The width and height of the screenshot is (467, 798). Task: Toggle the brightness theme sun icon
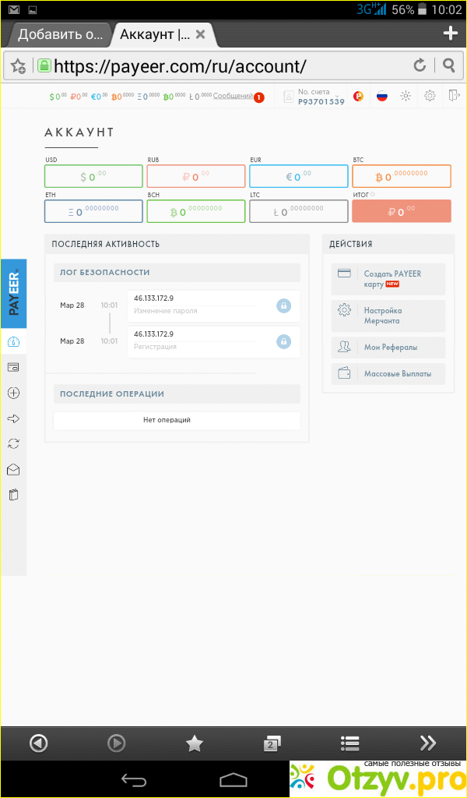point(405,96)
